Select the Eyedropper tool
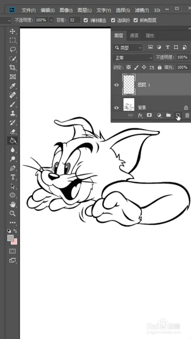The width and height of the screenshot is (191, 339). (12, 86)
